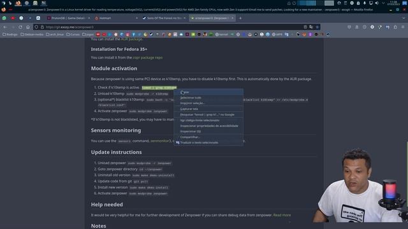The width and height of the screenshot is (408, 229).
Task: Click the highlighted 'lsmod | grep k10temp' code
Action: [159, 88]
